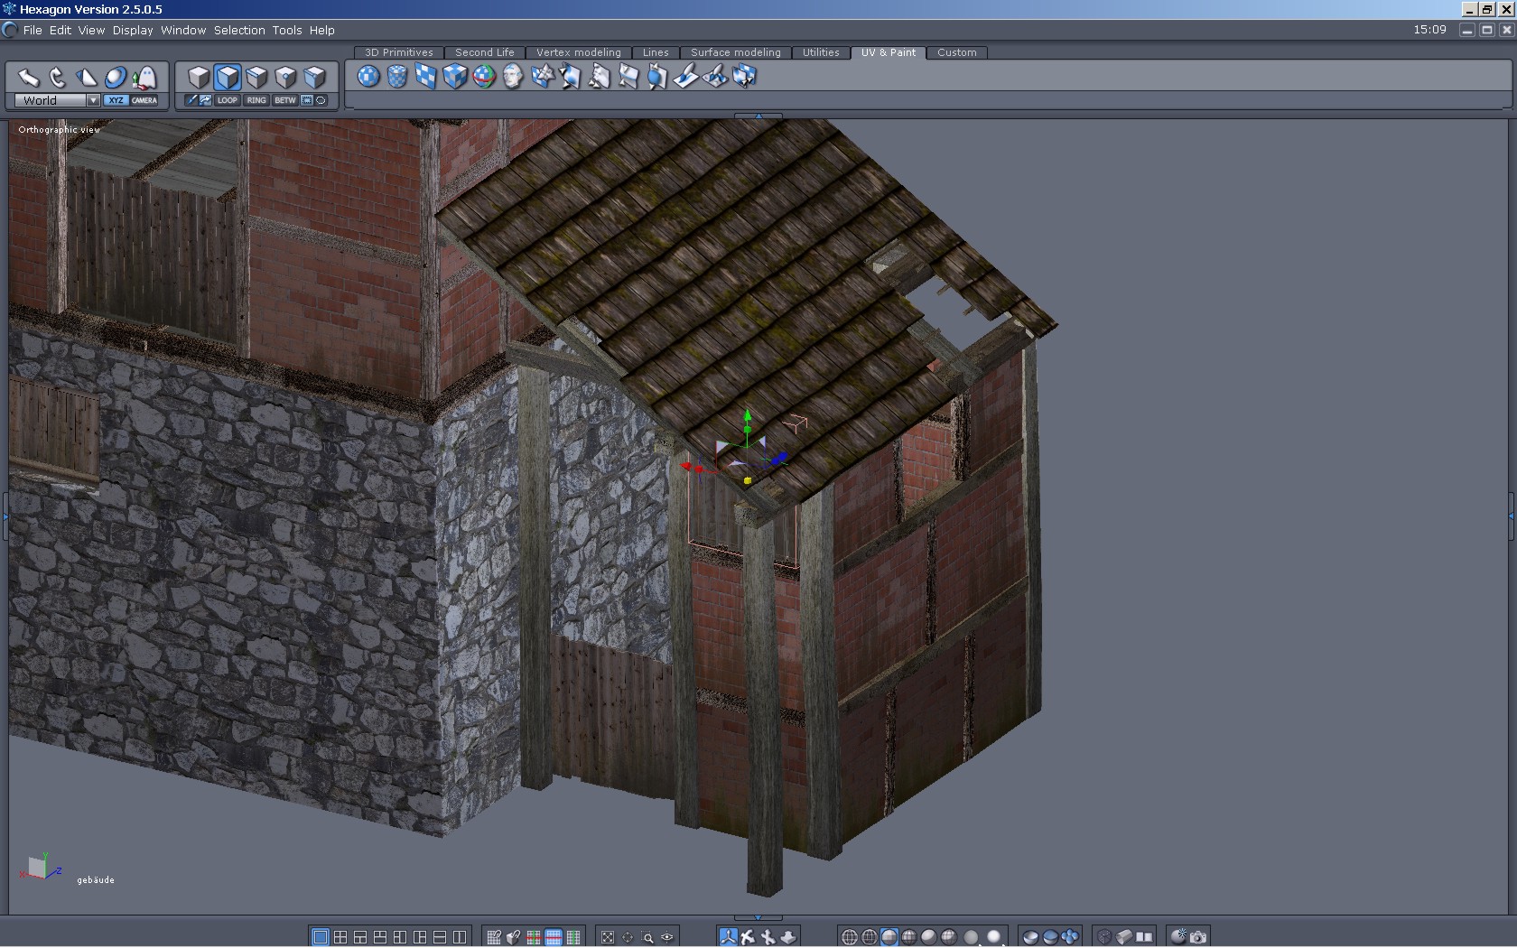The height and width of the screenshot is (948, 1517).
Task: Select the head unfold UV icon
Action: [x=513, y=77]
